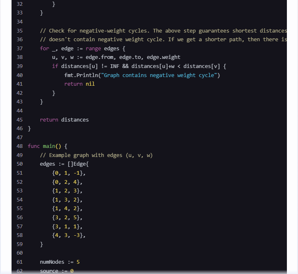Click the closing brace on line 46
Screen dimensions: 298x274
pos(29,129)
